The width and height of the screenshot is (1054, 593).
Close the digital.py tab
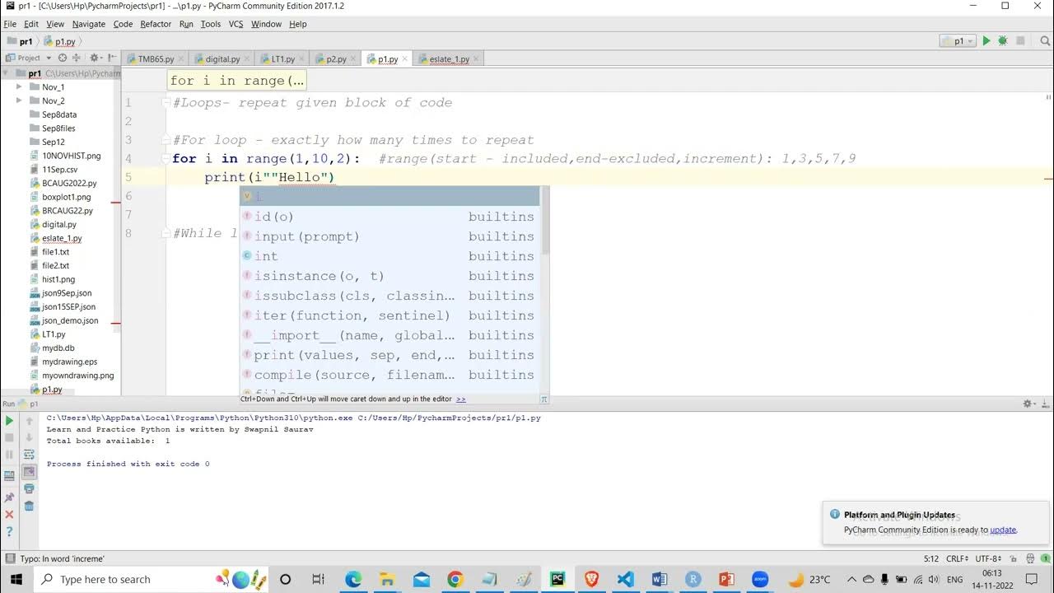click(249, 59)
